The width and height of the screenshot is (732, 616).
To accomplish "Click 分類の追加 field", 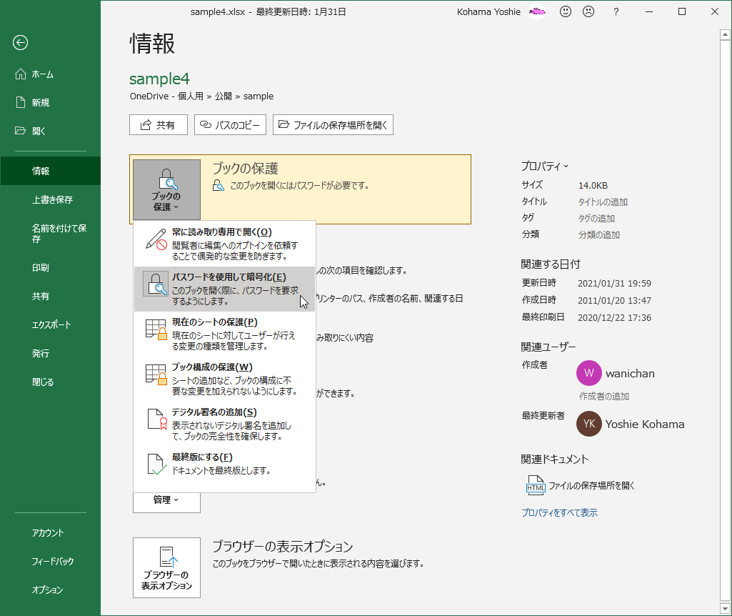I will coord(599,234).
